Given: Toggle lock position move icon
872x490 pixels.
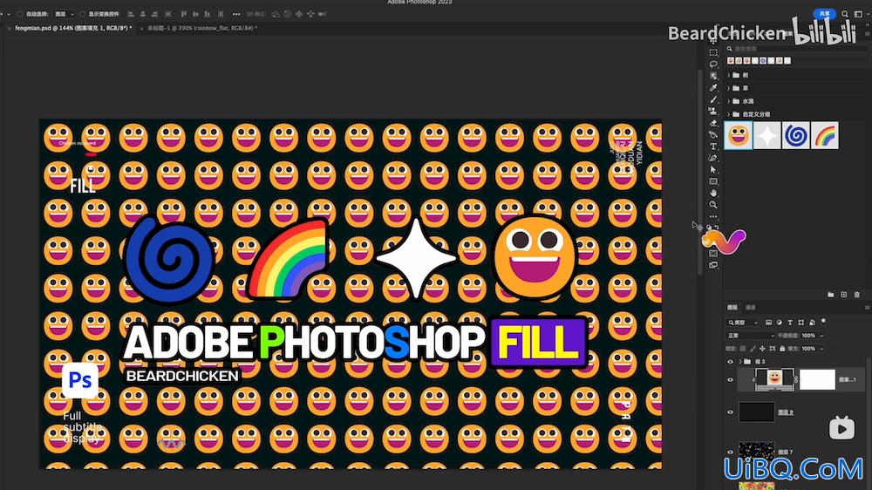Looking at the screenshot, I should pos(762,349).
